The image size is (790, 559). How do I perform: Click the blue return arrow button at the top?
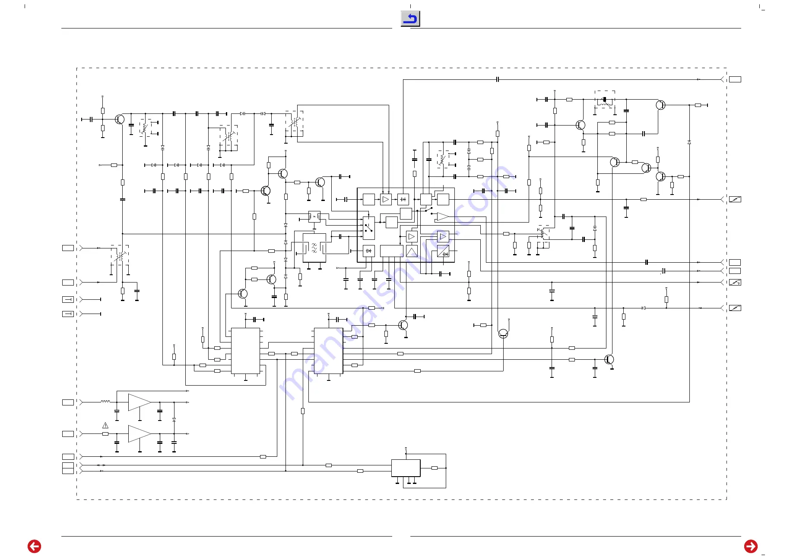click(x=410, y=19)
